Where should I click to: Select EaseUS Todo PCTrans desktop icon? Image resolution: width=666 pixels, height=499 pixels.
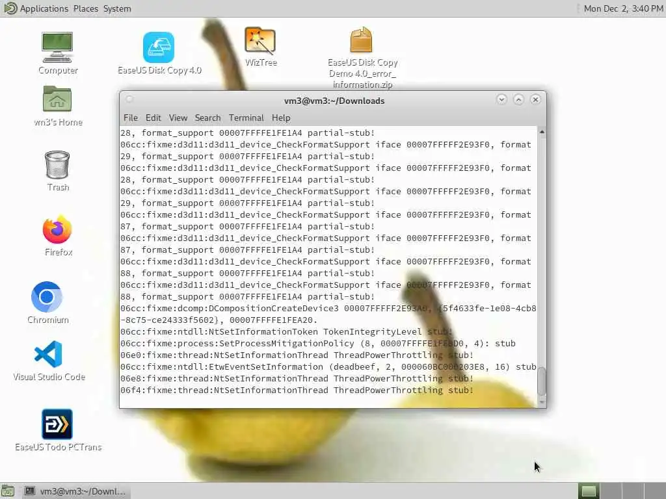[x=58, y=430]
